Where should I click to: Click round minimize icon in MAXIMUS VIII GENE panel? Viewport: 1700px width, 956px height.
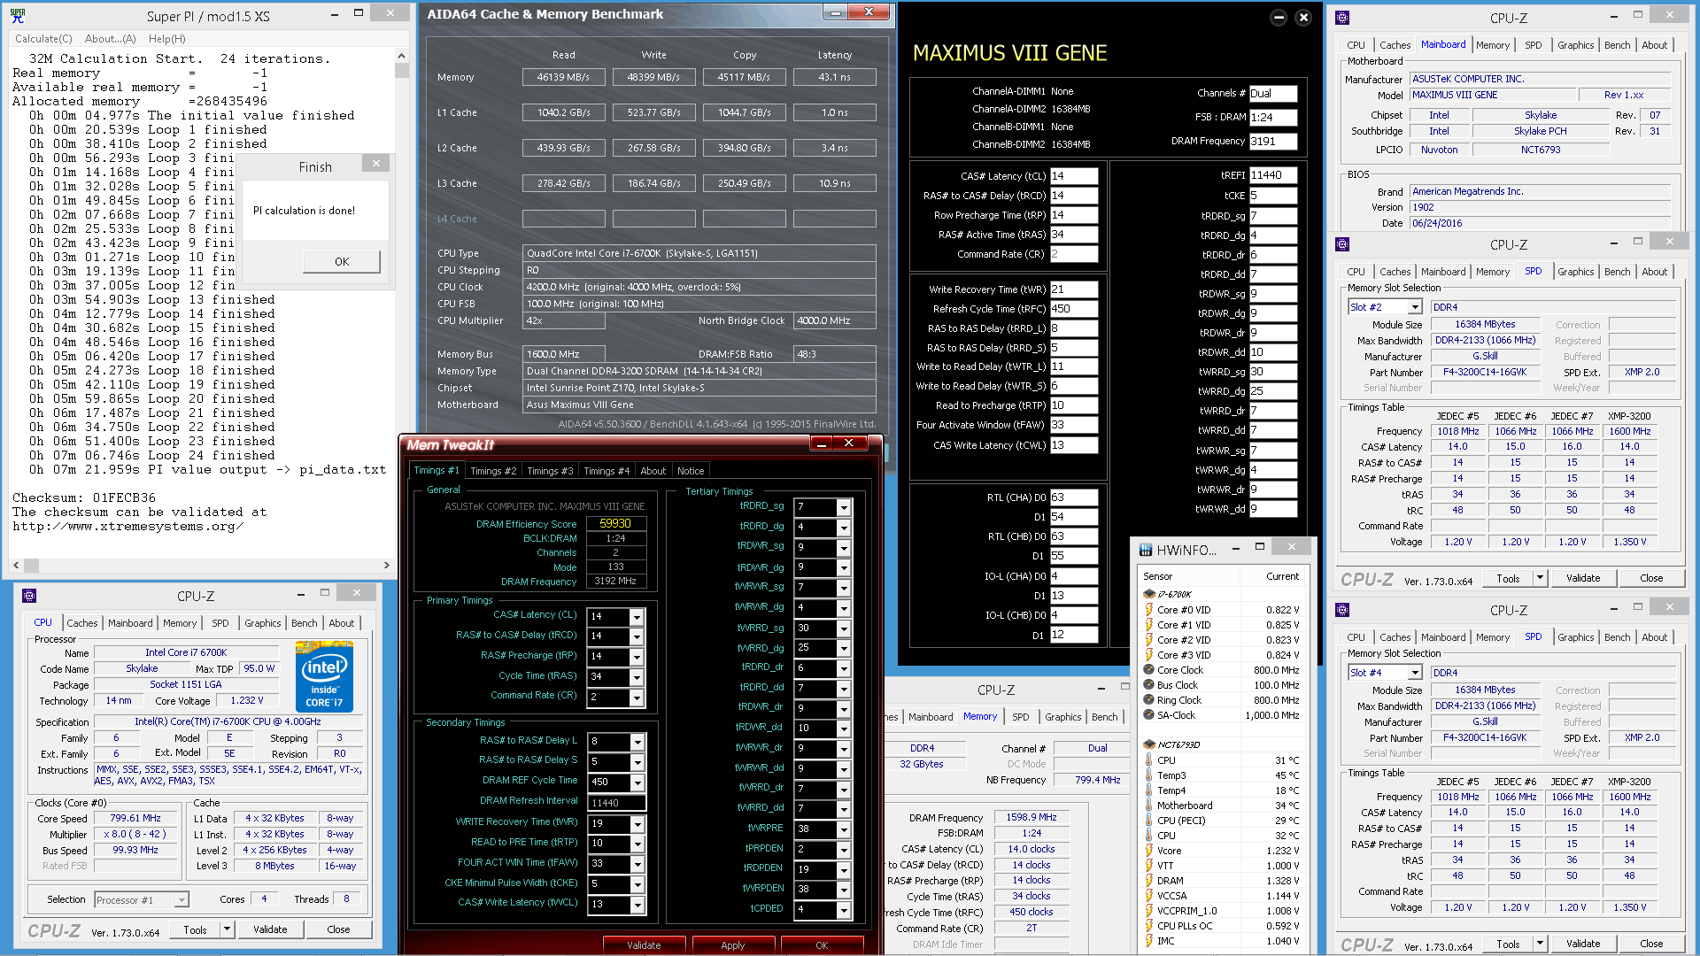tap(1278, 18)
